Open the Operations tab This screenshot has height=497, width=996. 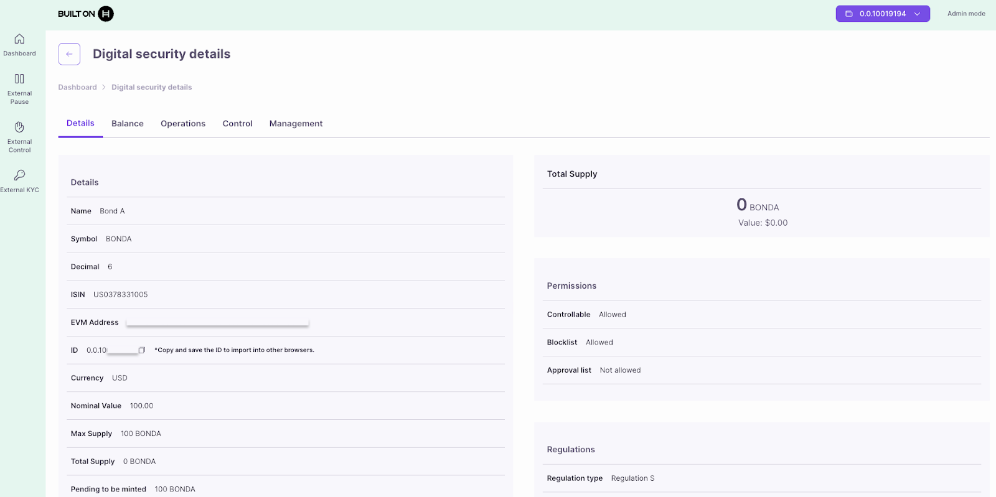183,124
